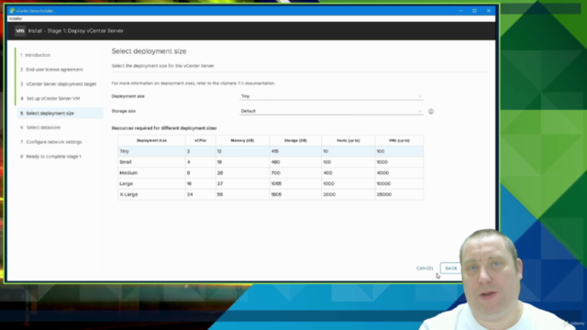587x330 pixels.
Task: Select the Select deployment size step
Action: [60, 113]
